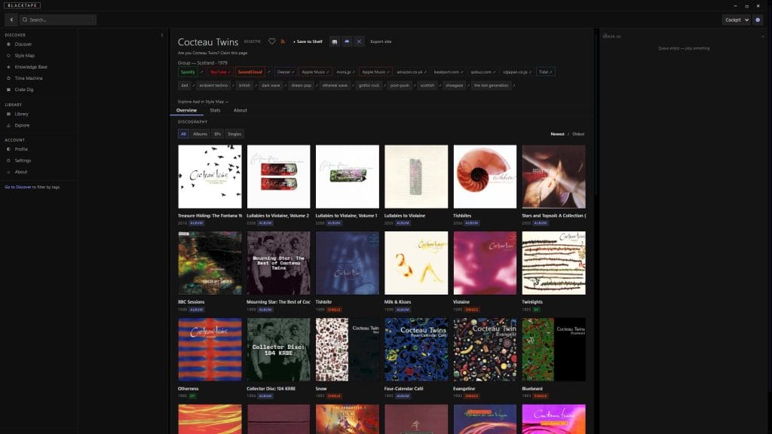Sort the discography by Oldest
The width and height of the screenshot is (772, 434).
click(x=577, y=134)
